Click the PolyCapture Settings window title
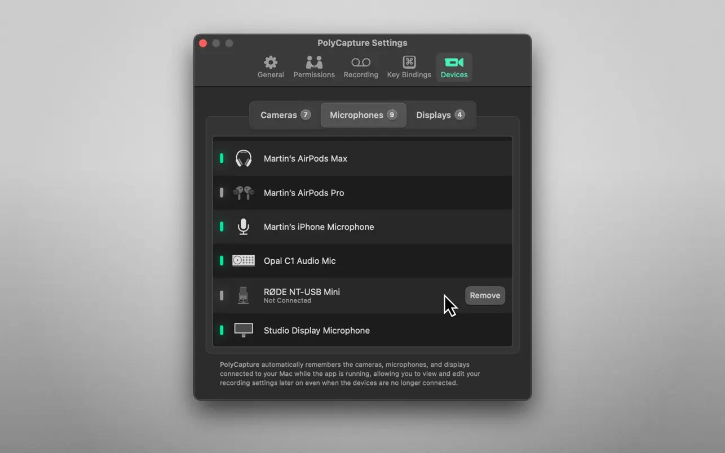 [x=363, y=43]
